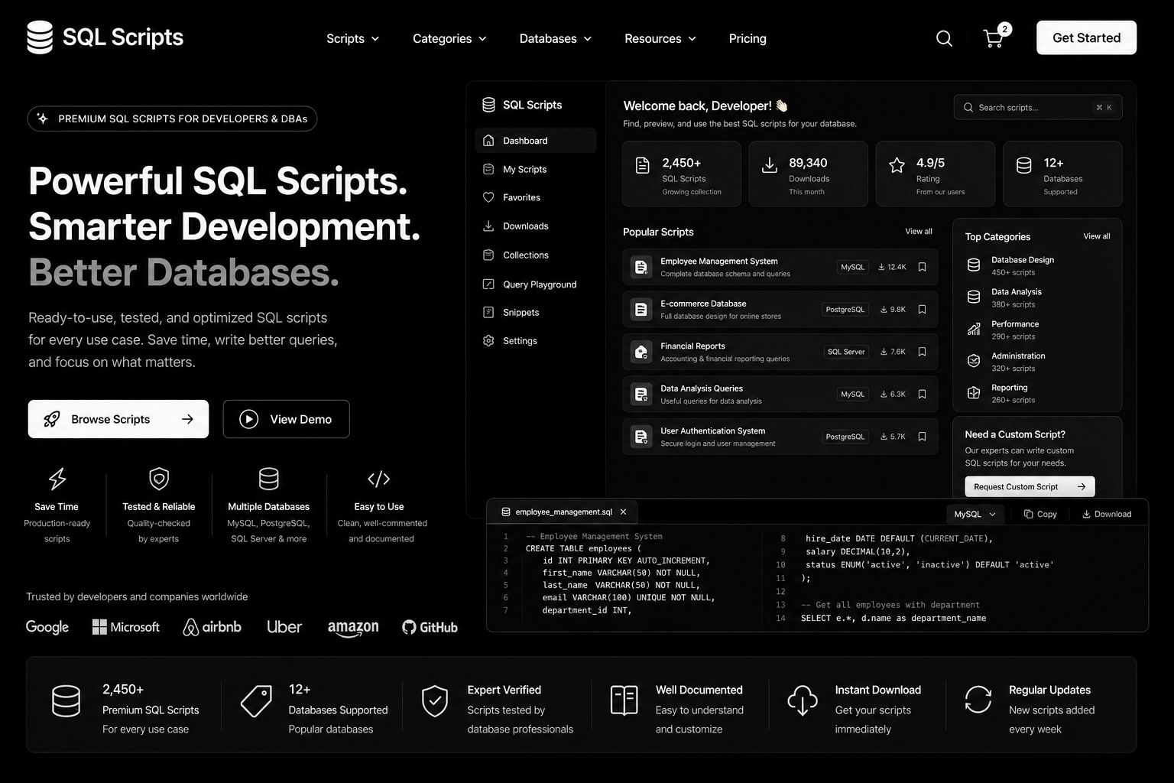1174x783 pixels.
Task: Bookmark the Employee Management System script
Action: click(922, 267)
